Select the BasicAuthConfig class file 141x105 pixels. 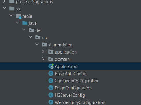pos(70,74)
